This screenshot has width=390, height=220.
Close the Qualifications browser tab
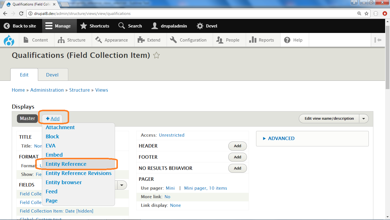54,4
